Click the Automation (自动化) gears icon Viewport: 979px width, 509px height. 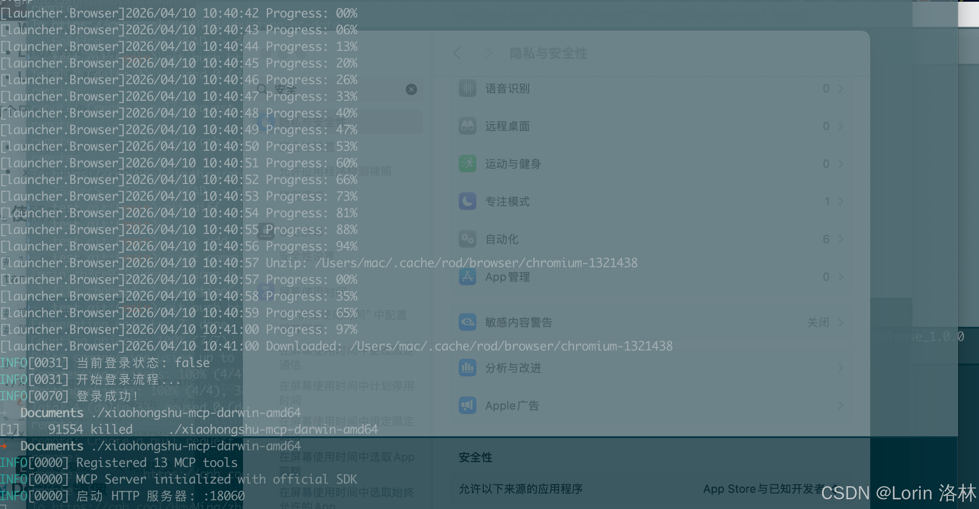(468, 239)
